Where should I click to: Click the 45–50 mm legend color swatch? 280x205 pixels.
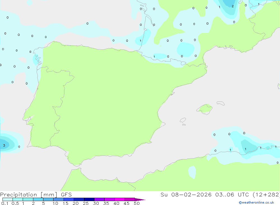130,199
